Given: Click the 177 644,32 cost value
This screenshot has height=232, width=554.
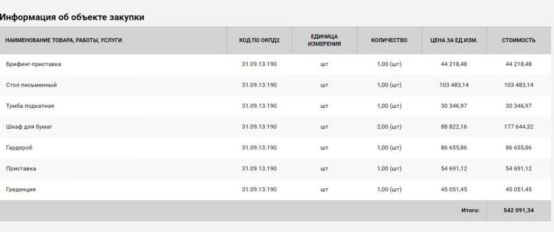Looking at the screenshot, I should click(x=518, y=127).
